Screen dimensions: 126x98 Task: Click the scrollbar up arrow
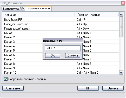tap(121, 15)
